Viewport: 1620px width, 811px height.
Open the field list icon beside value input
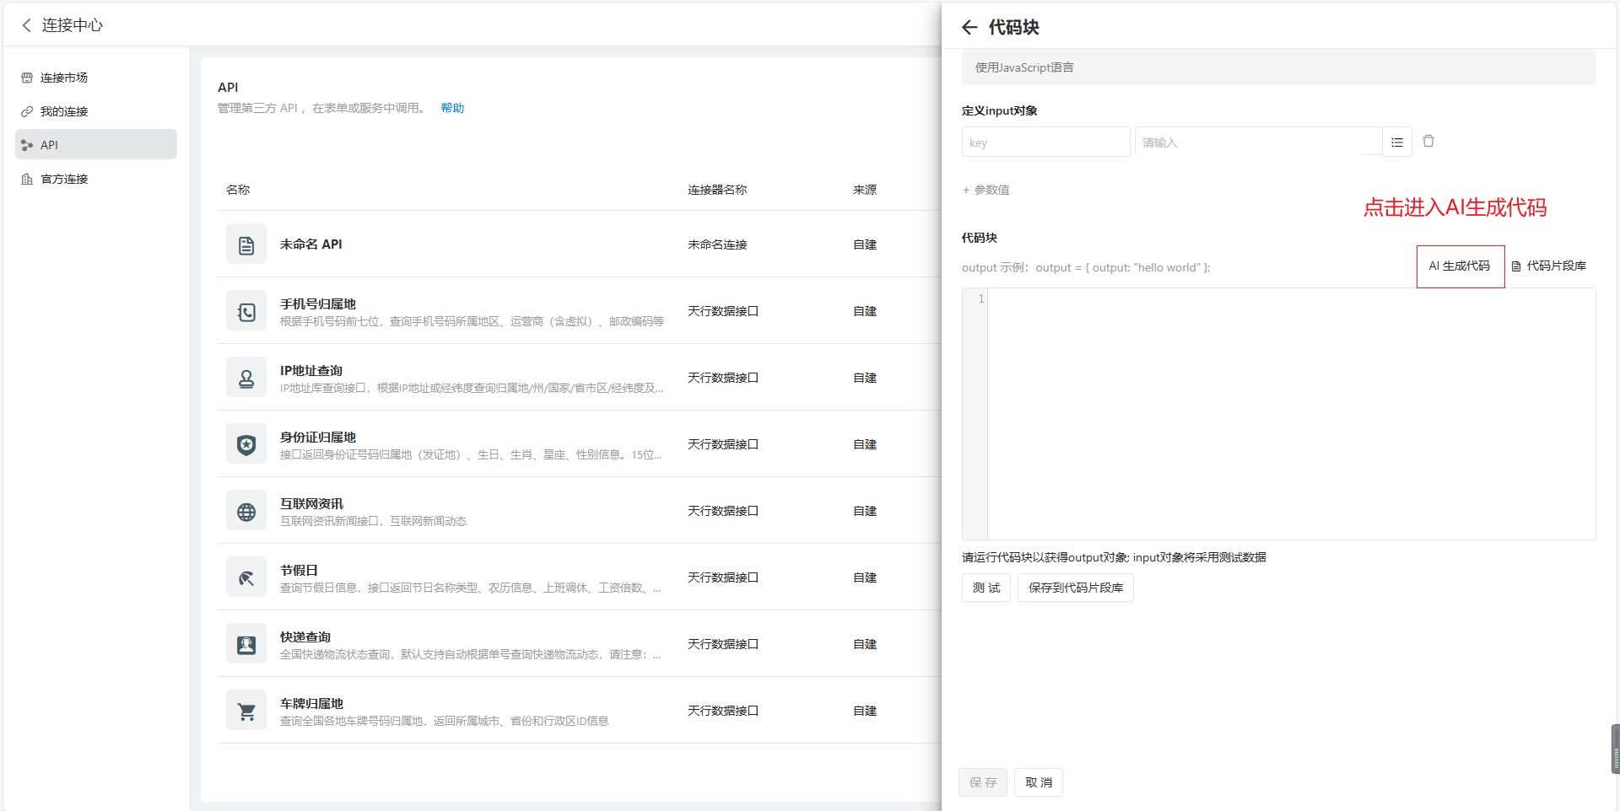(1397, 142)
